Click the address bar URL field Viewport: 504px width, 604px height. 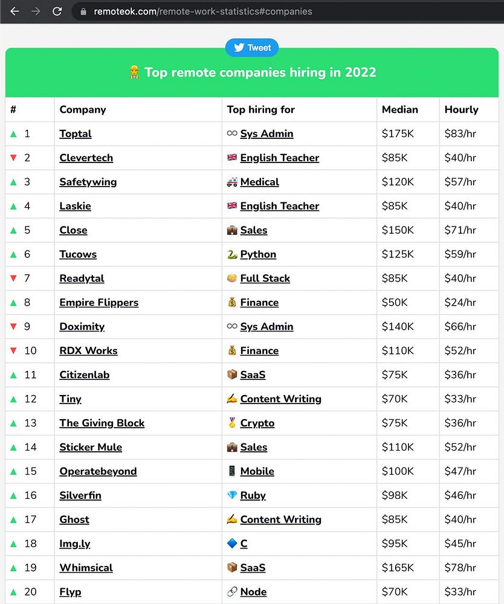[x=203, y=11]
